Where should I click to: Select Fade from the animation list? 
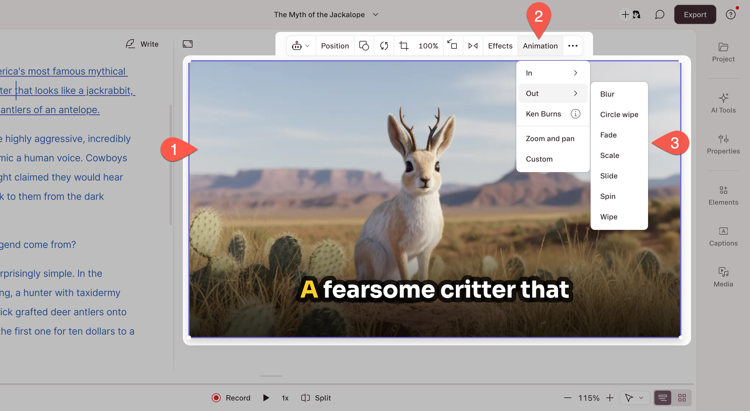click(608, 135)
